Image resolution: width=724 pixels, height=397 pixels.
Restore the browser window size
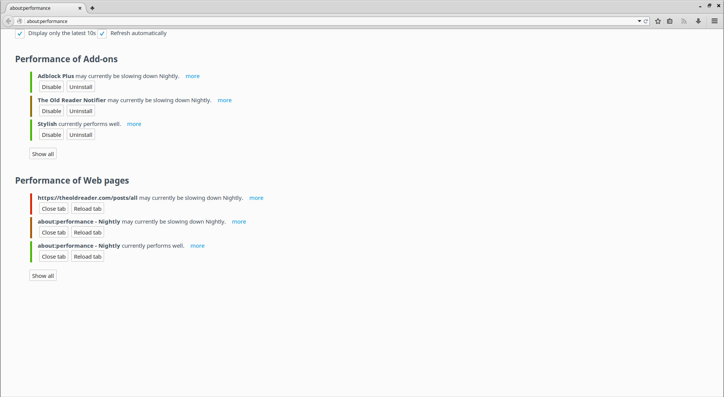709,6
